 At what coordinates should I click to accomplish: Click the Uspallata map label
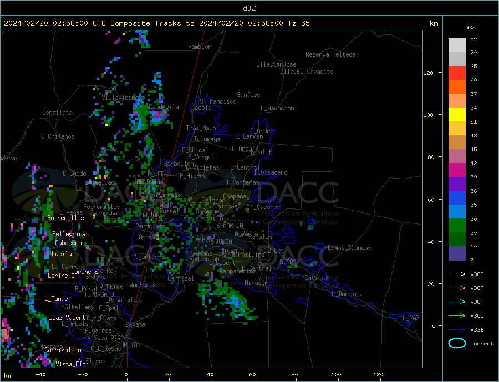[57, 113]
